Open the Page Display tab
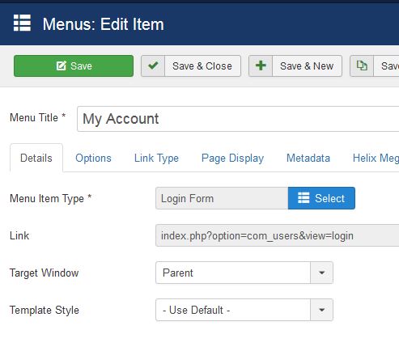The width and height of the screenshot is (399, 351). 232,158
